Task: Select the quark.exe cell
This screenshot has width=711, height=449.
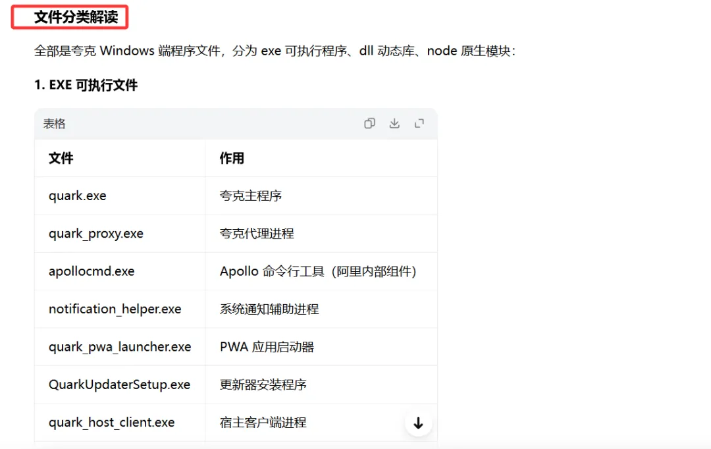Action: click(x=120, y=196)
